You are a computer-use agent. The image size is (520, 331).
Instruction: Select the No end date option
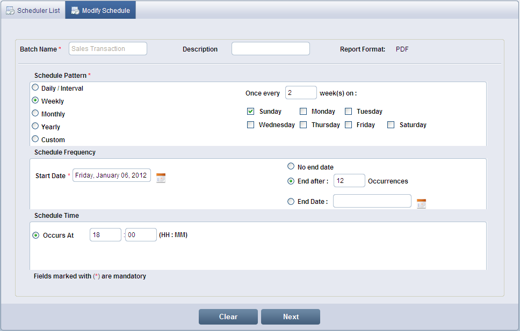click(291, 166)
